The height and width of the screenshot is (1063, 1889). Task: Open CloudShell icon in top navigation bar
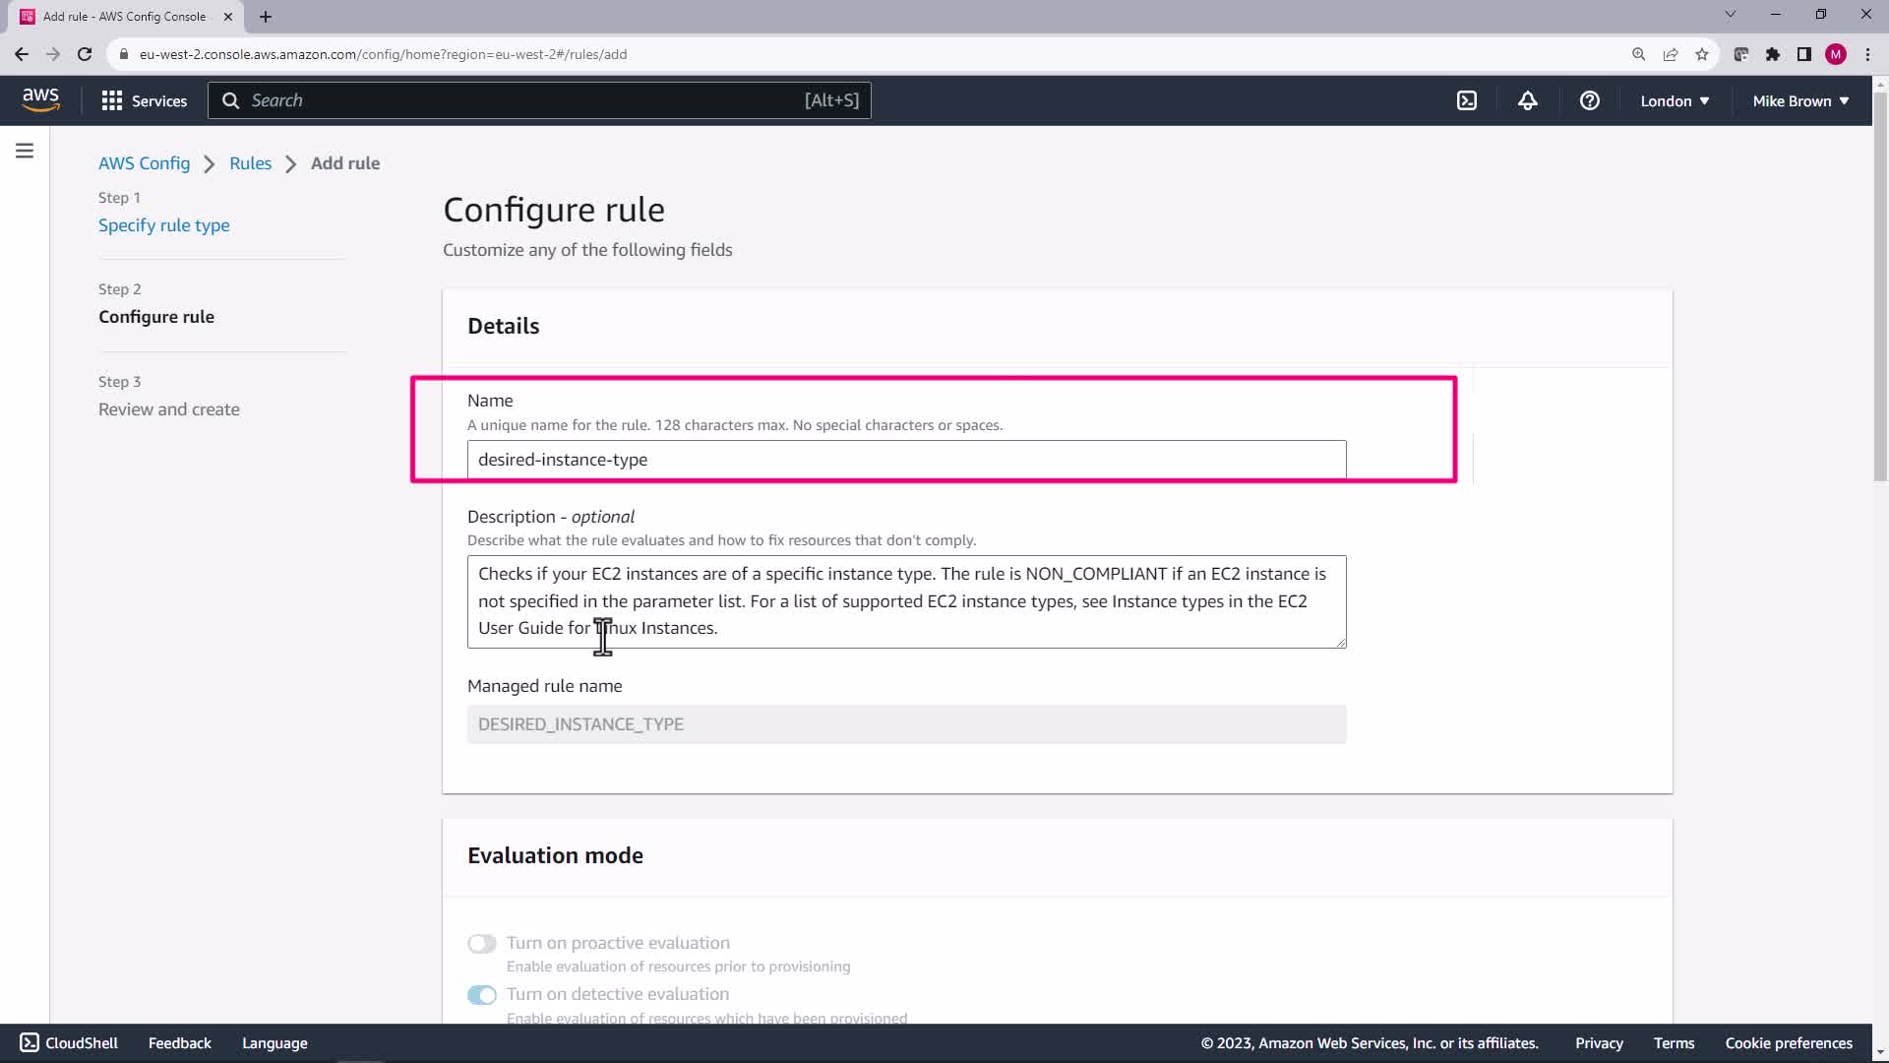pyautogui.click(x=1467, y=101)
